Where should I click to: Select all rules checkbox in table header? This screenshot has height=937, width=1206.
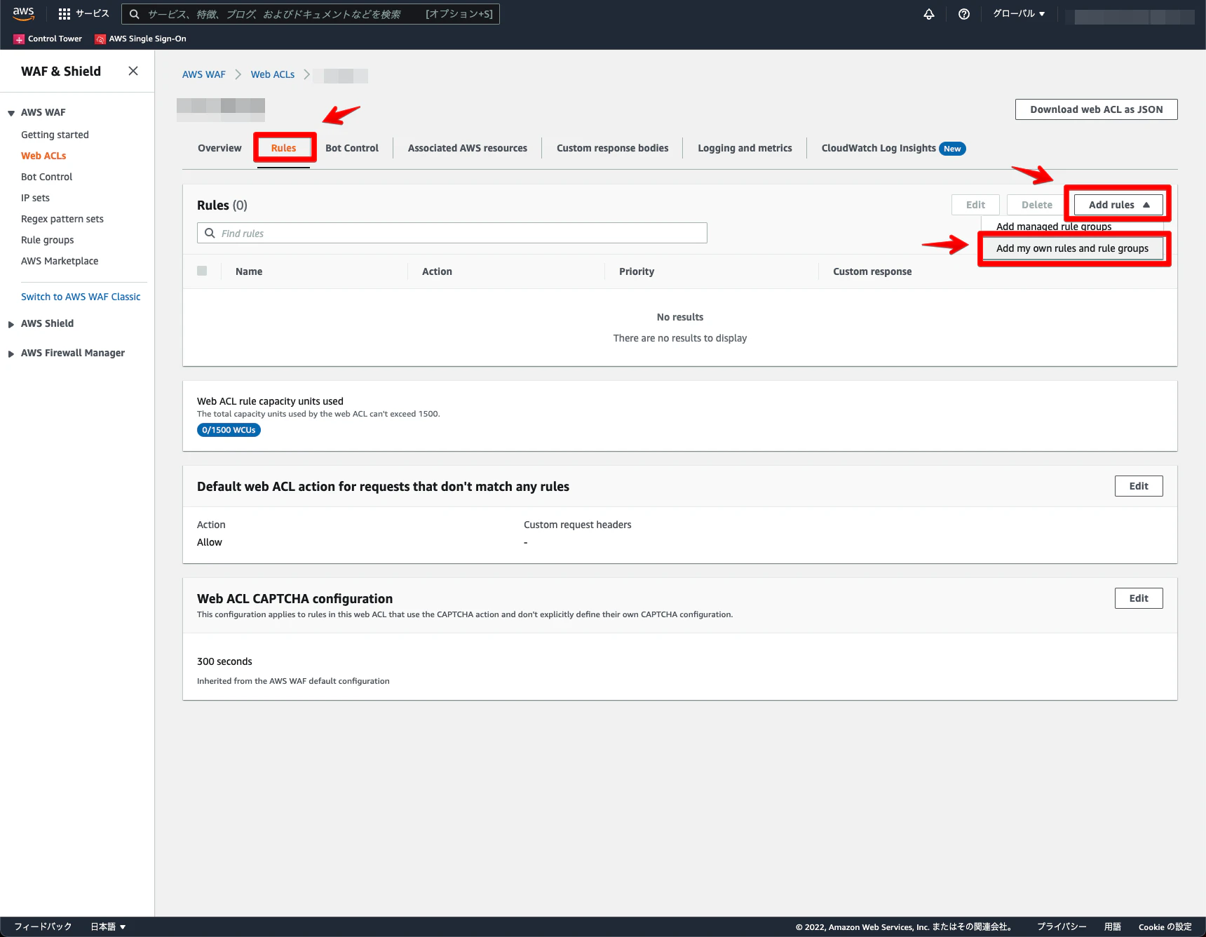(202, 271)
